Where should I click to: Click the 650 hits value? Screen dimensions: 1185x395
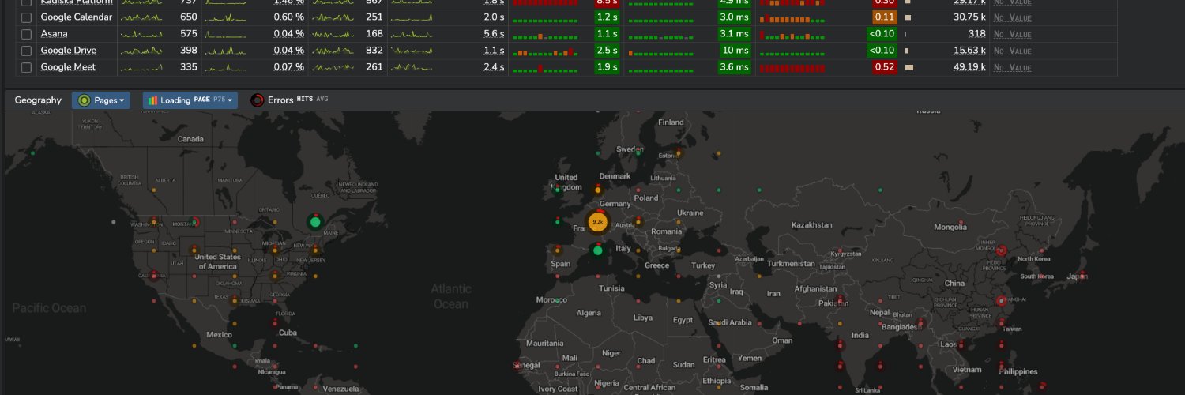pos(189,17)
